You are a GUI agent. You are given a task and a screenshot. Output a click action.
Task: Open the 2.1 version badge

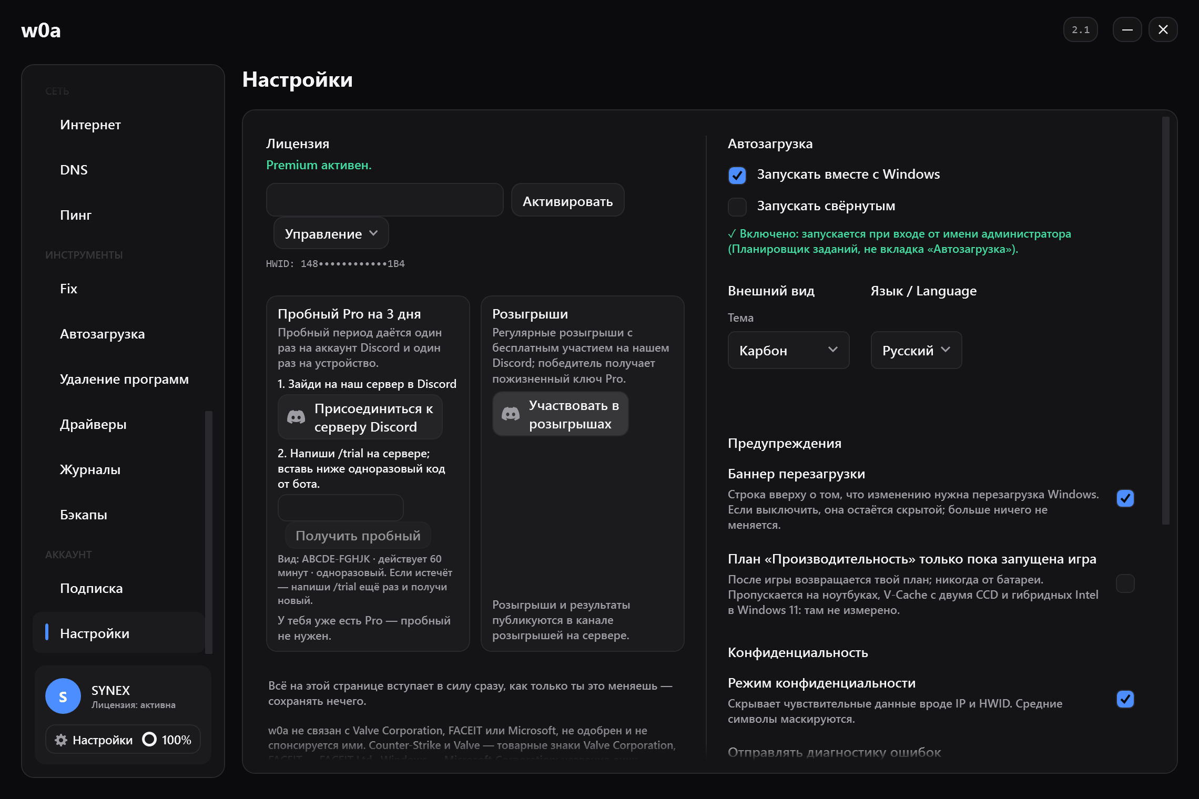coord(1081,30)
